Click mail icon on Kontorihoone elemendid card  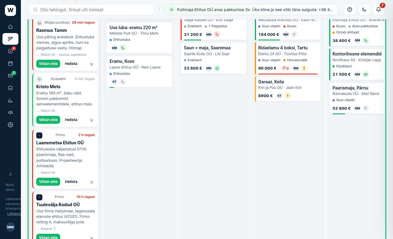click(365, 74)
